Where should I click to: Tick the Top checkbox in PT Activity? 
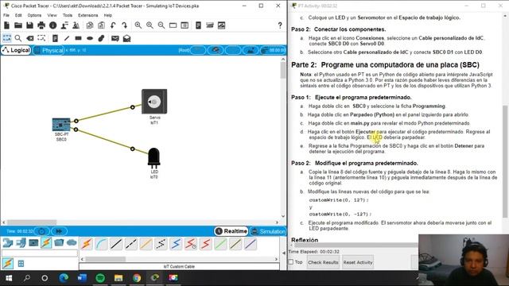tap(291, 261)
